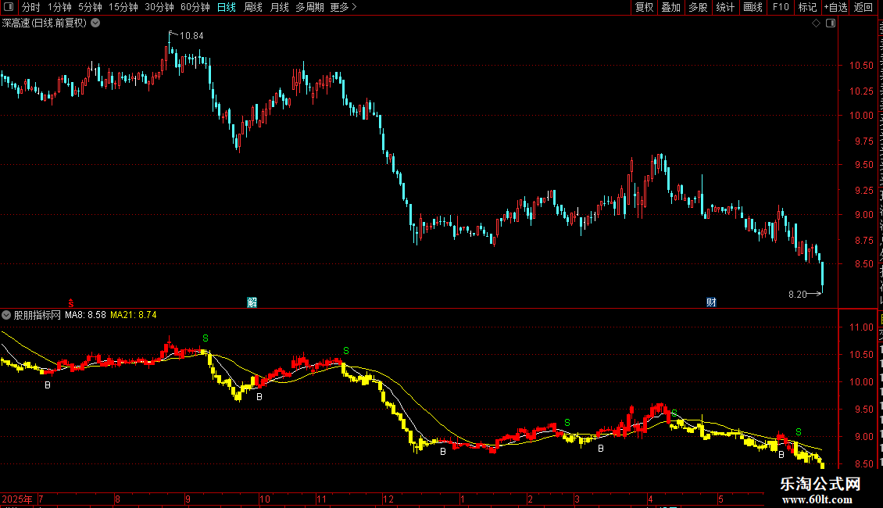Switch to the 1分钟 period

(x=59, y=7)
